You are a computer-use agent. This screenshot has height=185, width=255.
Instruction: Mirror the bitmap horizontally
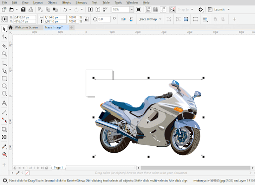click(x=124, y=19)
